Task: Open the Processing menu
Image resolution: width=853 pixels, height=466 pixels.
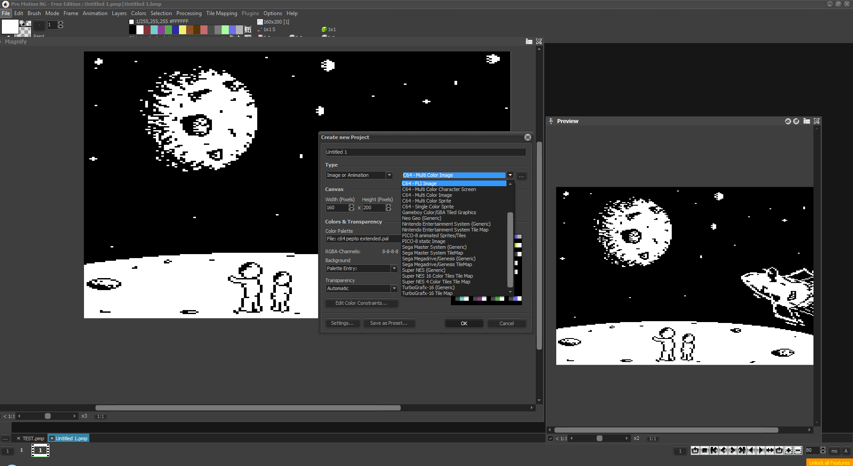Action: click(189, 13)
